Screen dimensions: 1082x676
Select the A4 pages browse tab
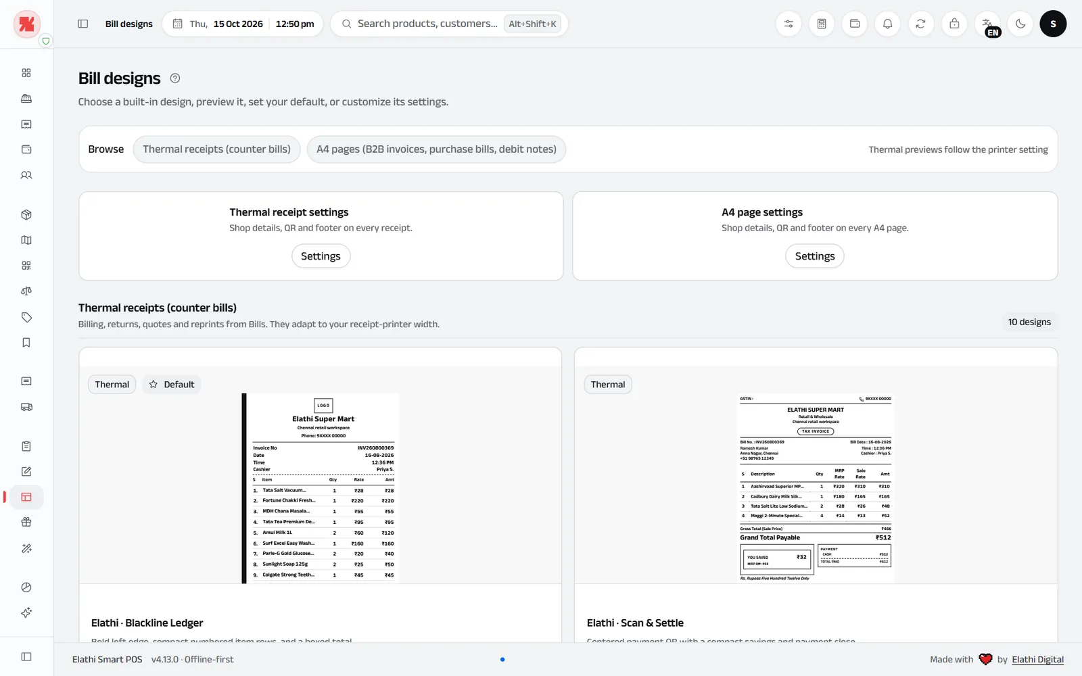click(436, 149)
